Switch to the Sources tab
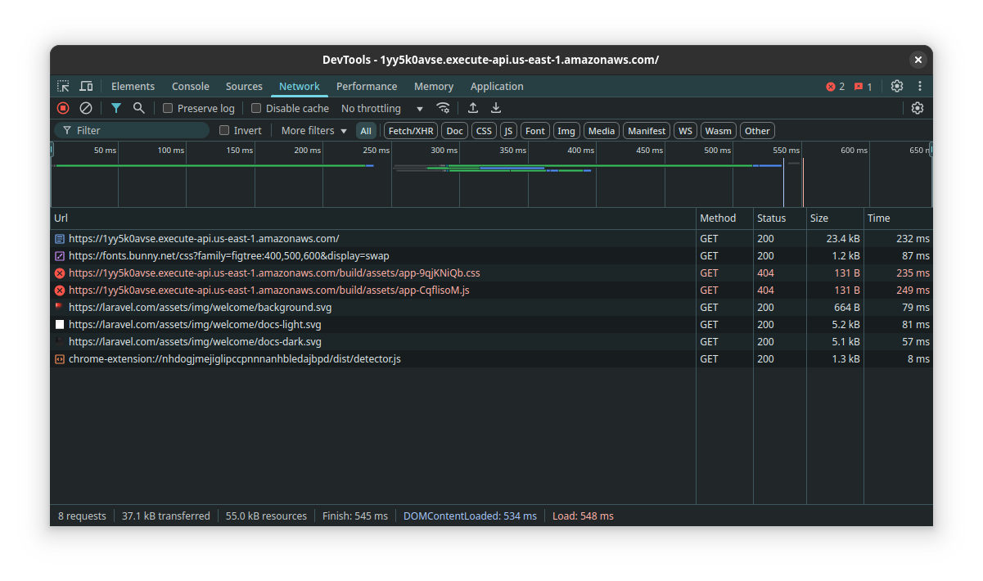The height and width of the screenshot is (581, 983). (x=244, y=86)
